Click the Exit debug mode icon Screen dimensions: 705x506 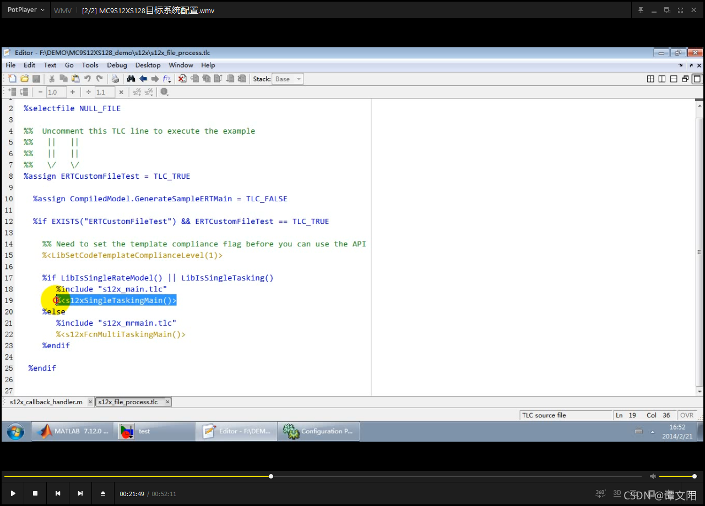click(242, 79)
